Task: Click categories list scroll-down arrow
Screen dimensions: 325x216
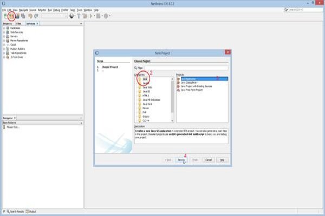Action: point(172,121)
